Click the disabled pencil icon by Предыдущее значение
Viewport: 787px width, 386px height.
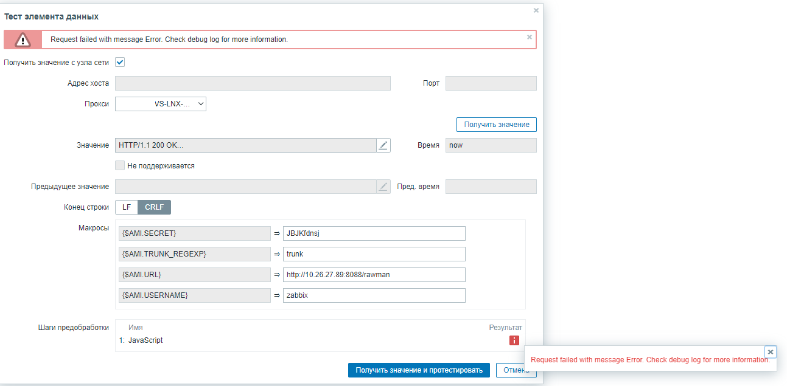click(383, 187)
